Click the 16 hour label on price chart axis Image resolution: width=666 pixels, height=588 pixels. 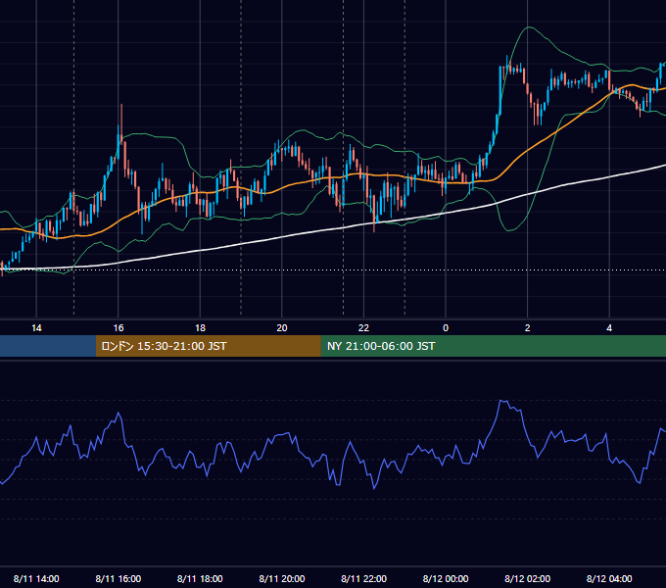click(119, 328)
